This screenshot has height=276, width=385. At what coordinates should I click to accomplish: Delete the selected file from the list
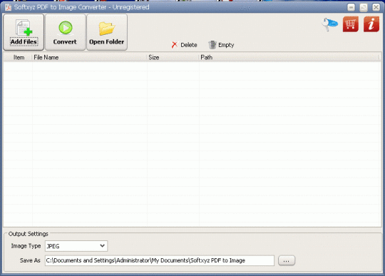[184, 45]
